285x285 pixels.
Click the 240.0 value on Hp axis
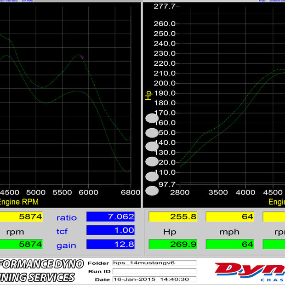pos(165,44)
